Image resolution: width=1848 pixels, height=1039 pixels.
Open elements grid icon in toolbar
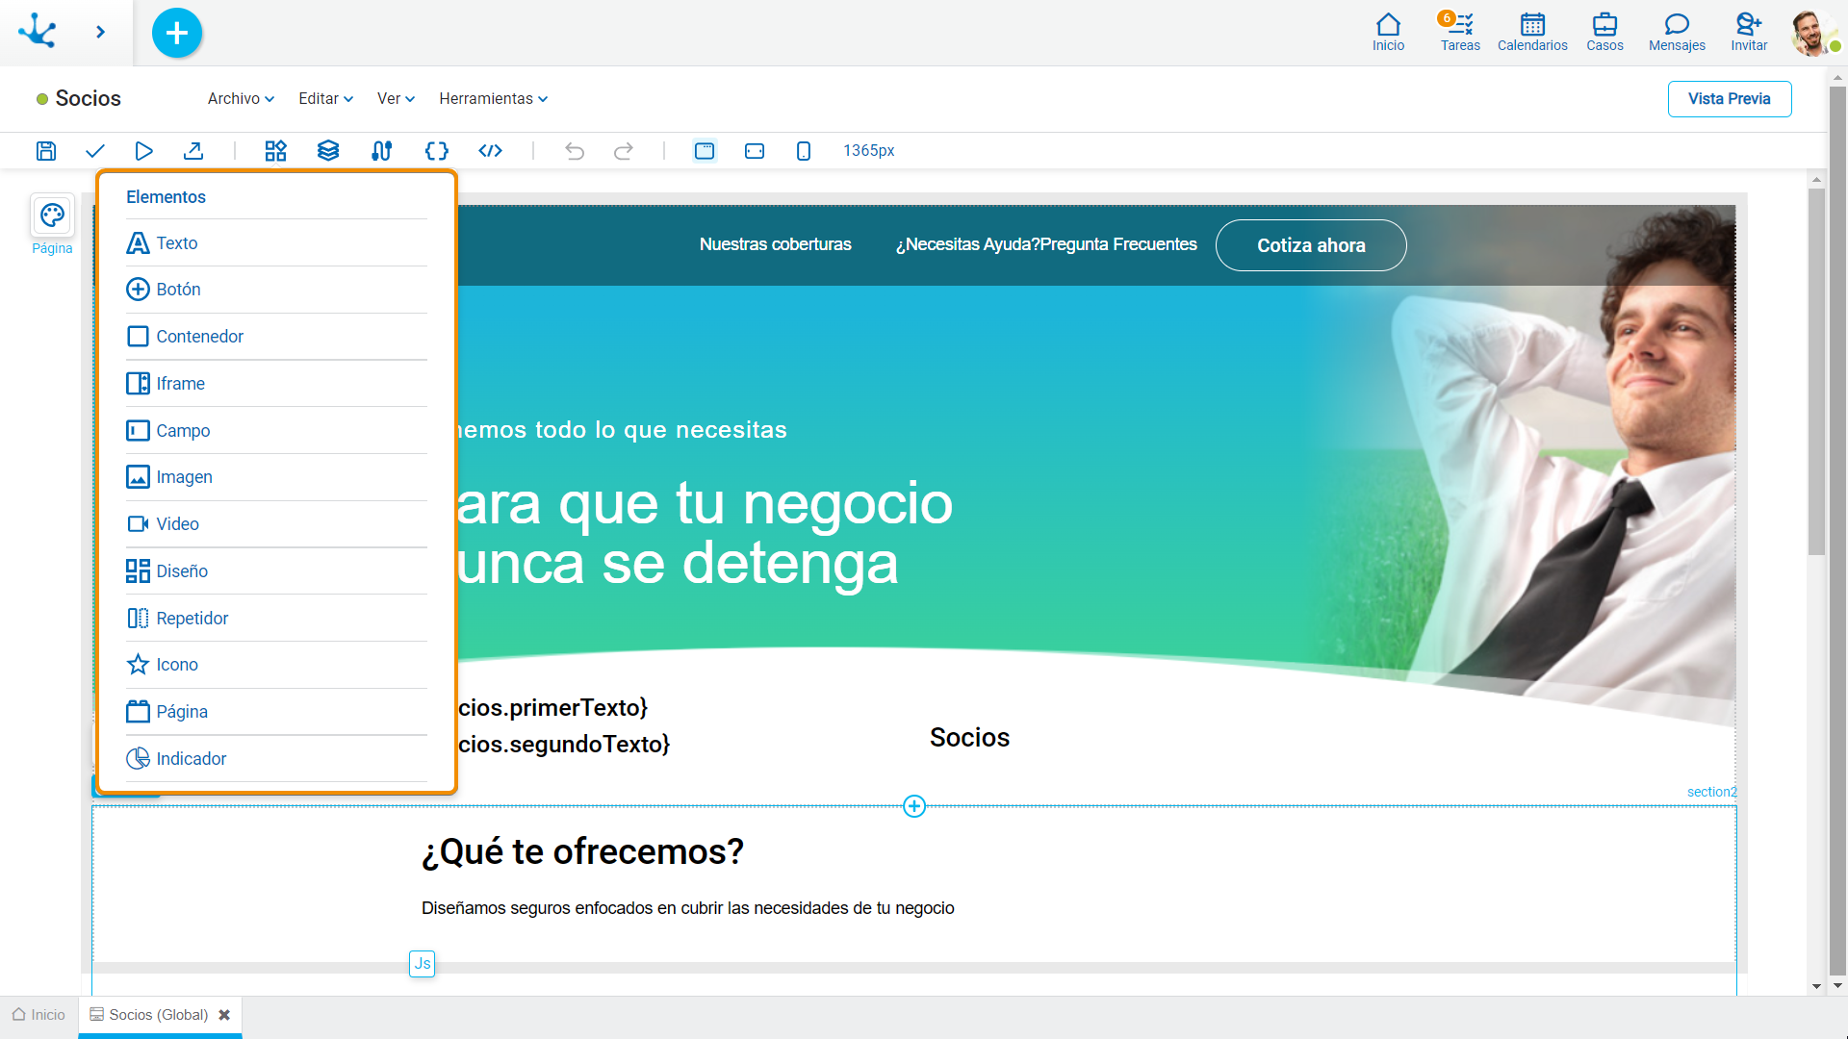coord(276,150)
